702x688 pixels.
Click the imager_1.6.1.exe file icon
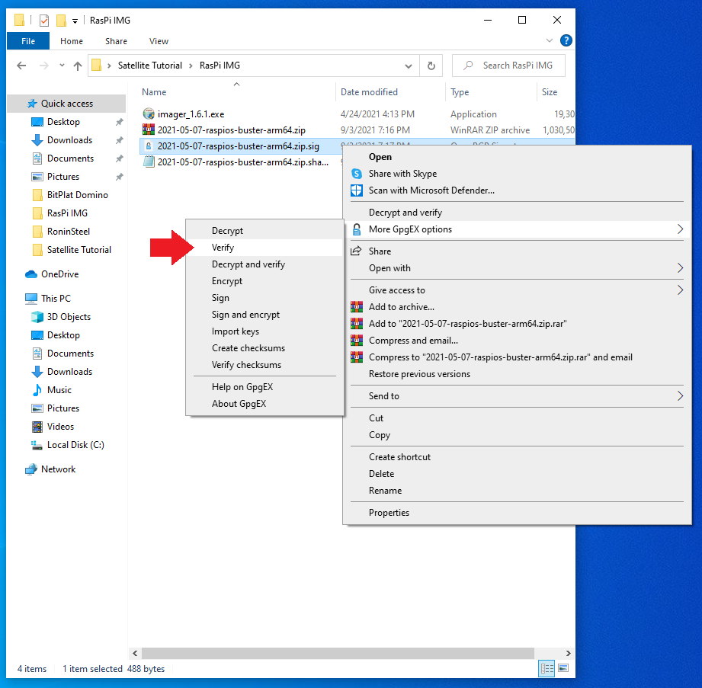[149, 114]
